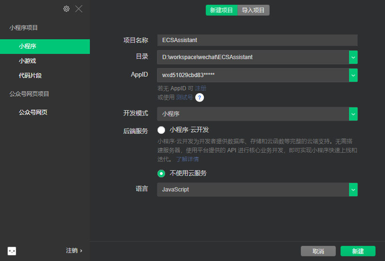Open the 开发模式 dropdown arrow
This screenshot has height=261, width=385.
click(x=353, y=114)
